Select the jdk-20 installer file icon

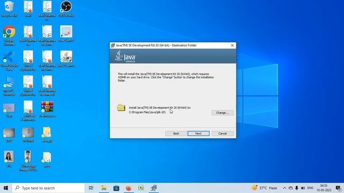(66, 59)
